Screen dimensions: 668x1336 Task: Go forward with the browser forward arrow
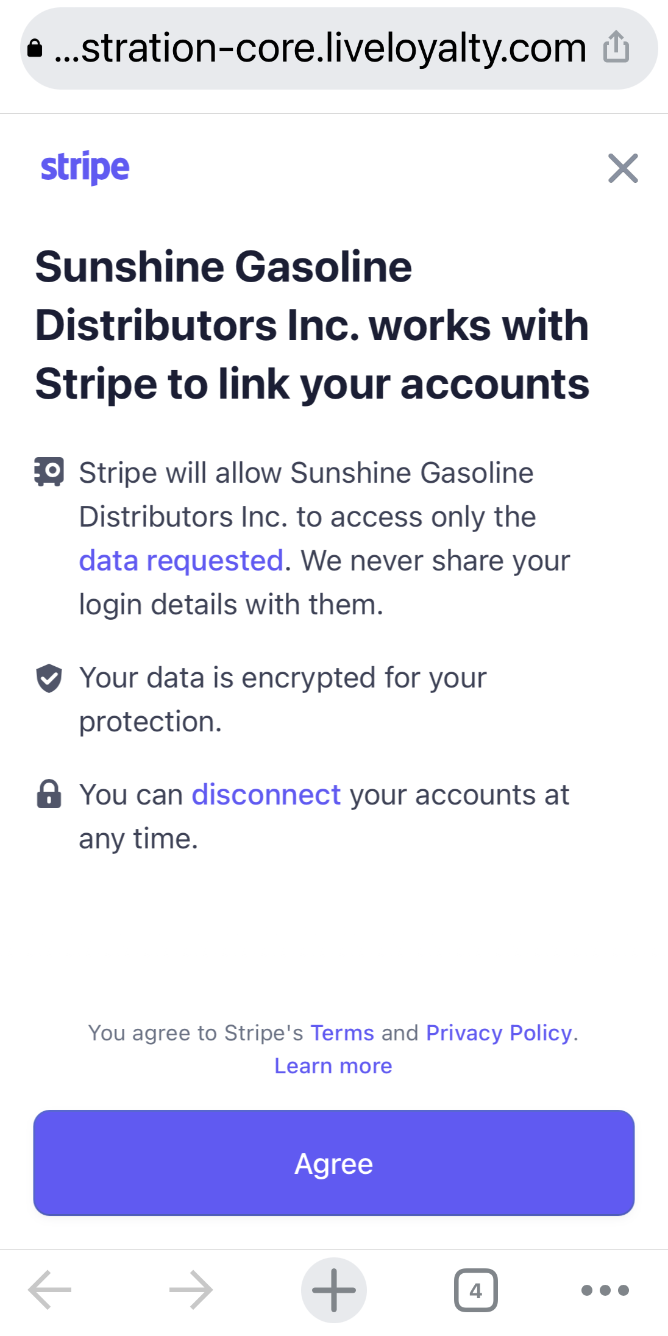click(x=191, y=1290)
